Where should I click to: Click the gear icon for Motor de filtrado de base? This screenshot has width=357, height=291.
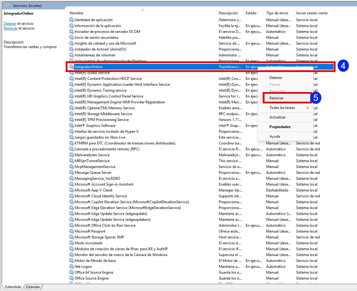coord(71,261)
